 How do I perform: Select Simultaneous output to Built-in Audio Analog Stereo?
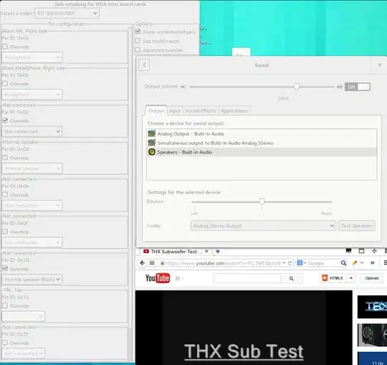[262, 143]
